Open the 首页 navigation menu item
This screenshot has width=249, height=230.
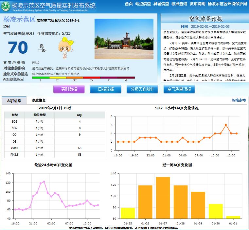[129, 4]
